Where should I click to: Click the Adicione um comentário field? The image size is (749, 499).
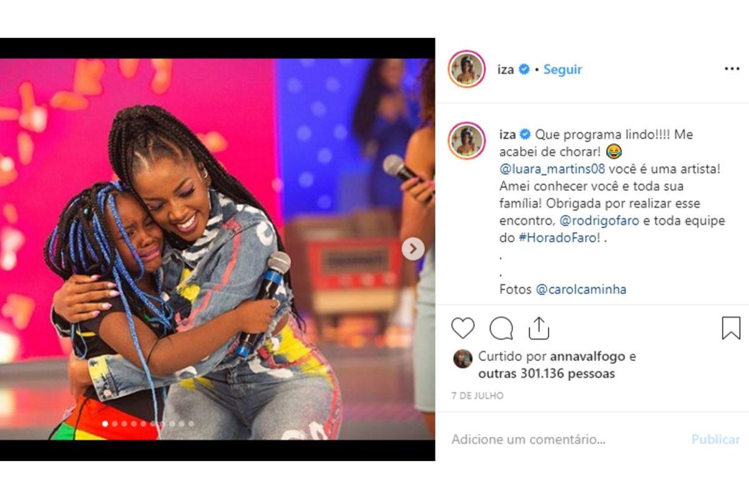[x=562, y=439]
